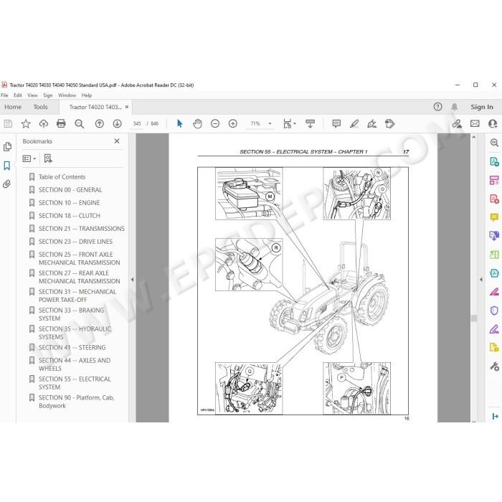Click the vertical scrollbar thumb
Viewport: 502px width, 502px height.
(474, 318)
